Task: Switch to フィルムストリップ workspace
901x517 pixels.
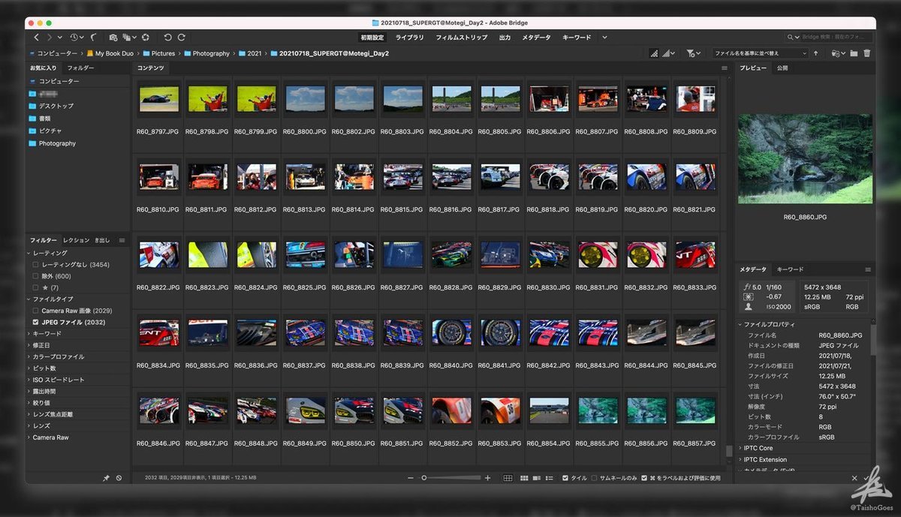Action: (463, 38)
